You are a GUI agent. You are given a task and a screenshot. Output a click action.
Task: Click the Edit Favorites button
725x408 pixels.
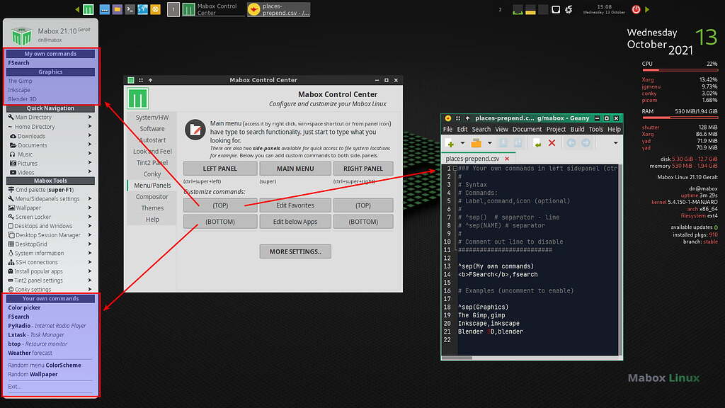pos(295,205)
